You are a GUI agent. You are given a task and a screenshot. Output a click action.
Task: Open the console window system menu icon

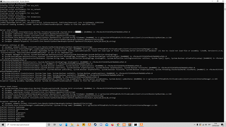[1, 1]
